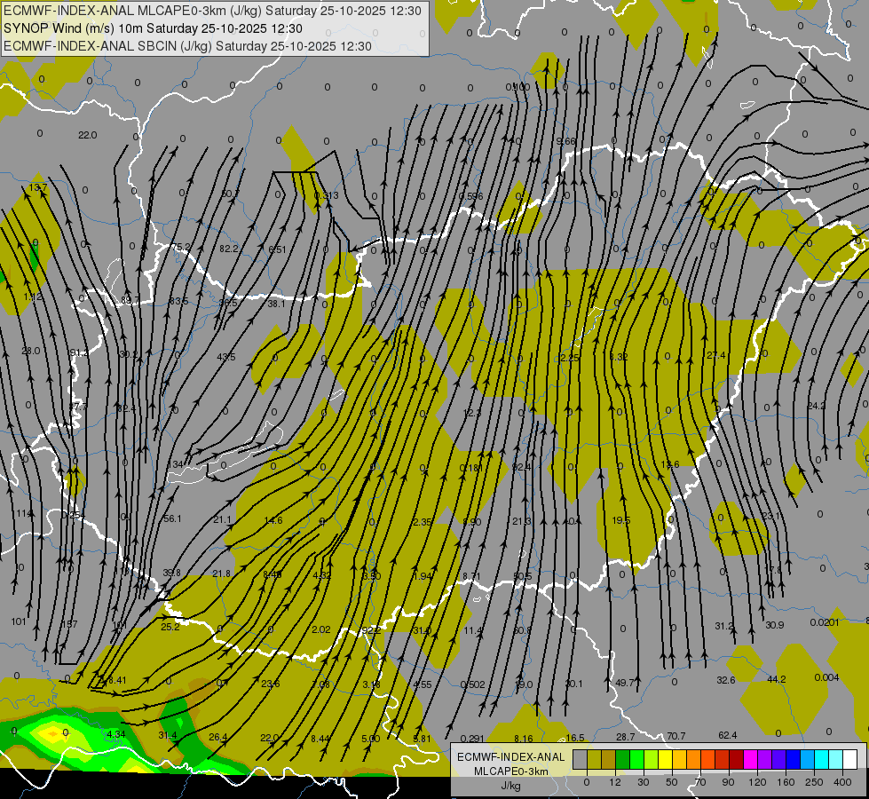Click the map value '31.2'
This screenshot has height=799, width=869.
pyautogui.click(x=724, y=626)
